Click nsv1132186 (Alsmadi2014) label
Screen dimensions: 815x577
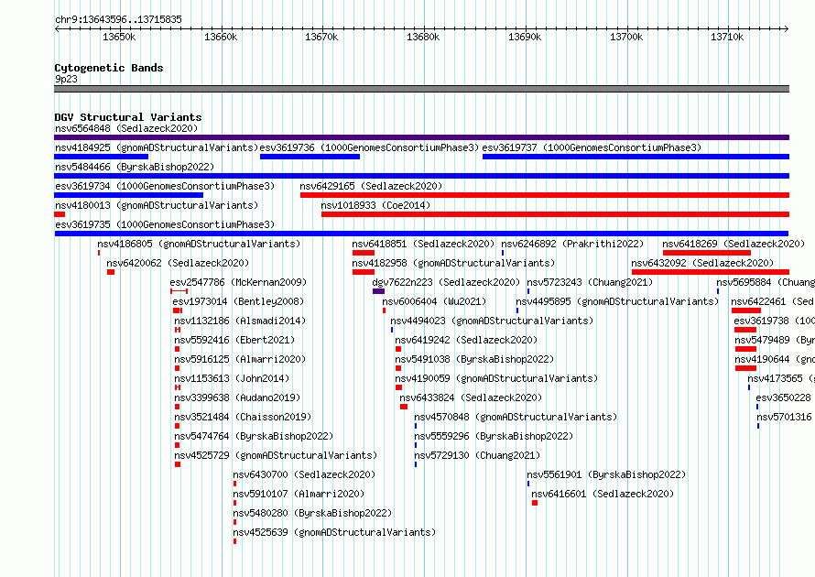click(240, 321)
